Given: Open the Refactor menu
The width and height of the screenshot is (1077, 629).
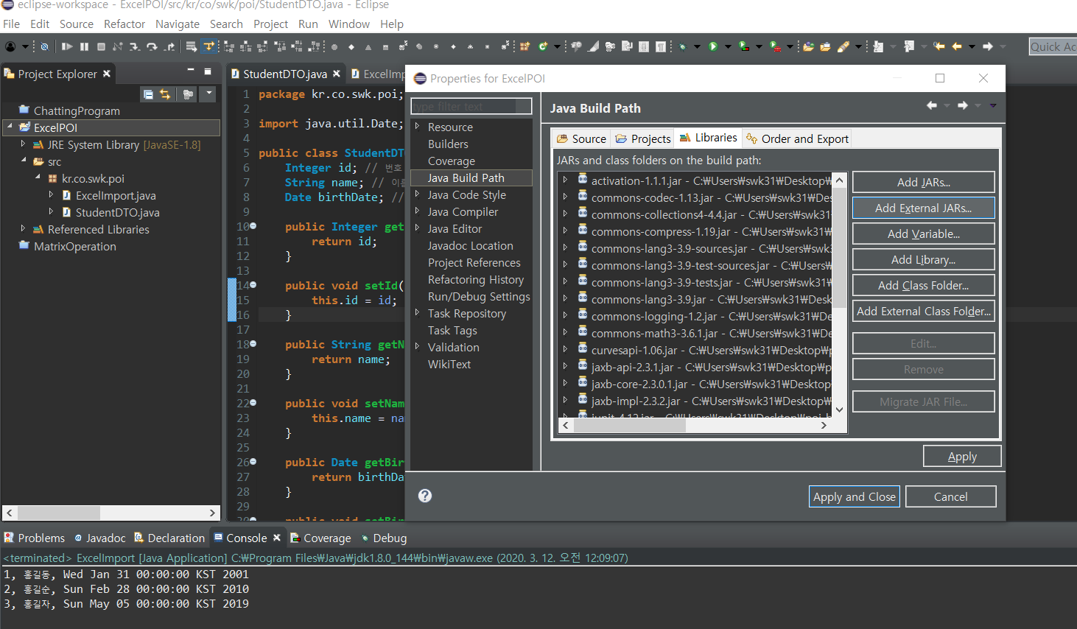Looking at the screenshot, I should click(x=124, y=24).
